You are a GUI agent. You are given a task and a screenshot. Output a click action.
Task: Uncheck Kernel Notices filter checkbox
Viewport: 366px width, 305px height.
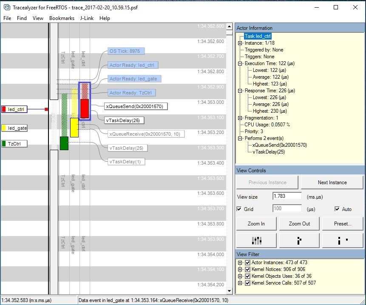tap(248, 269)
